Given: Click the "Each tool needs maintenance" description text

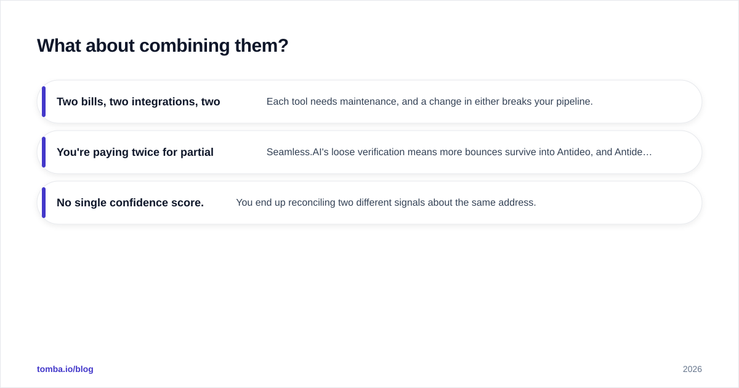Looking at the screenshot, I should [430, 102].
